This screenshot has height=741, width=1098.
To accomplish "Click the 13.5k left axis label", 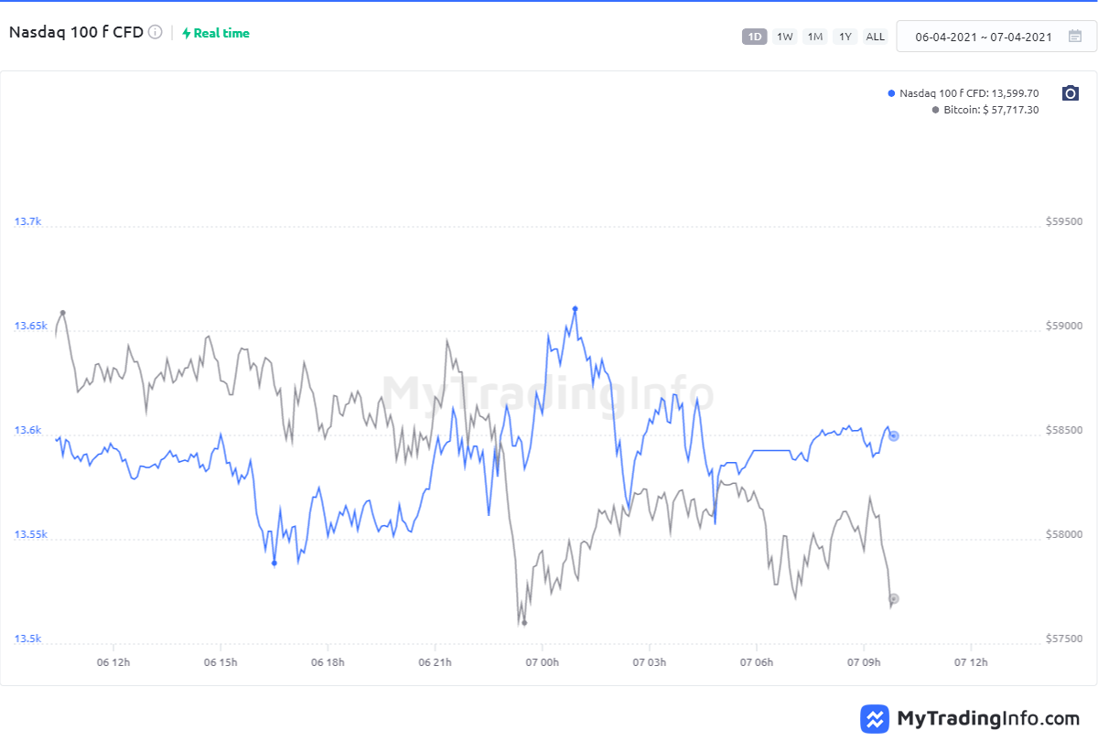I will click(27, 639).
